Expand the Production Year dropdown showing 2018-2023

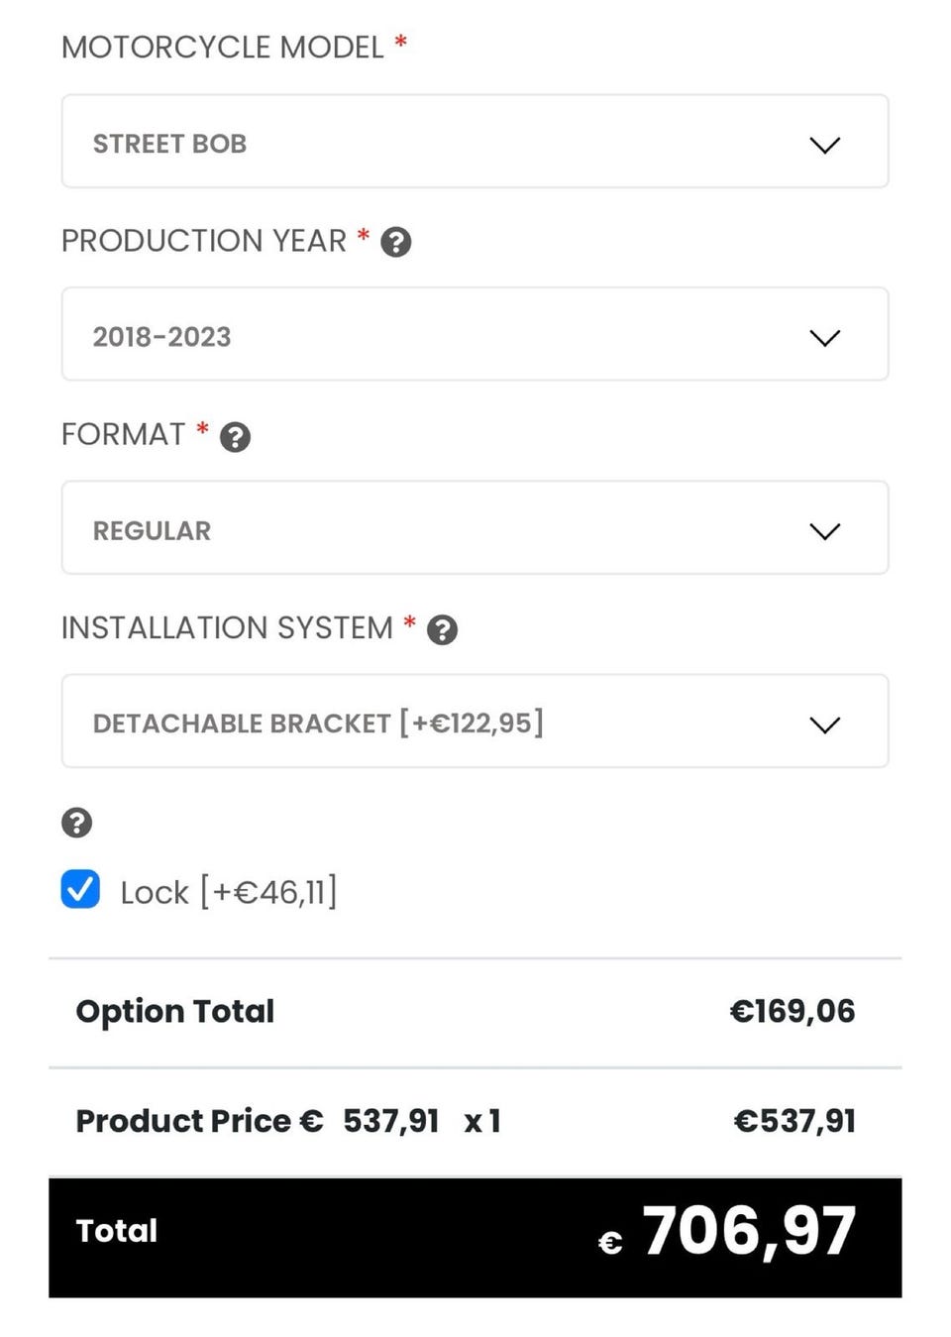[x=475, y=335]
